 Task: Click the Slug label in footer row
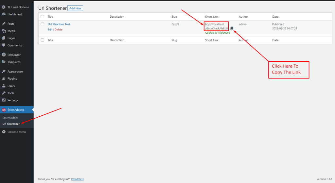(x=174, y=40)
